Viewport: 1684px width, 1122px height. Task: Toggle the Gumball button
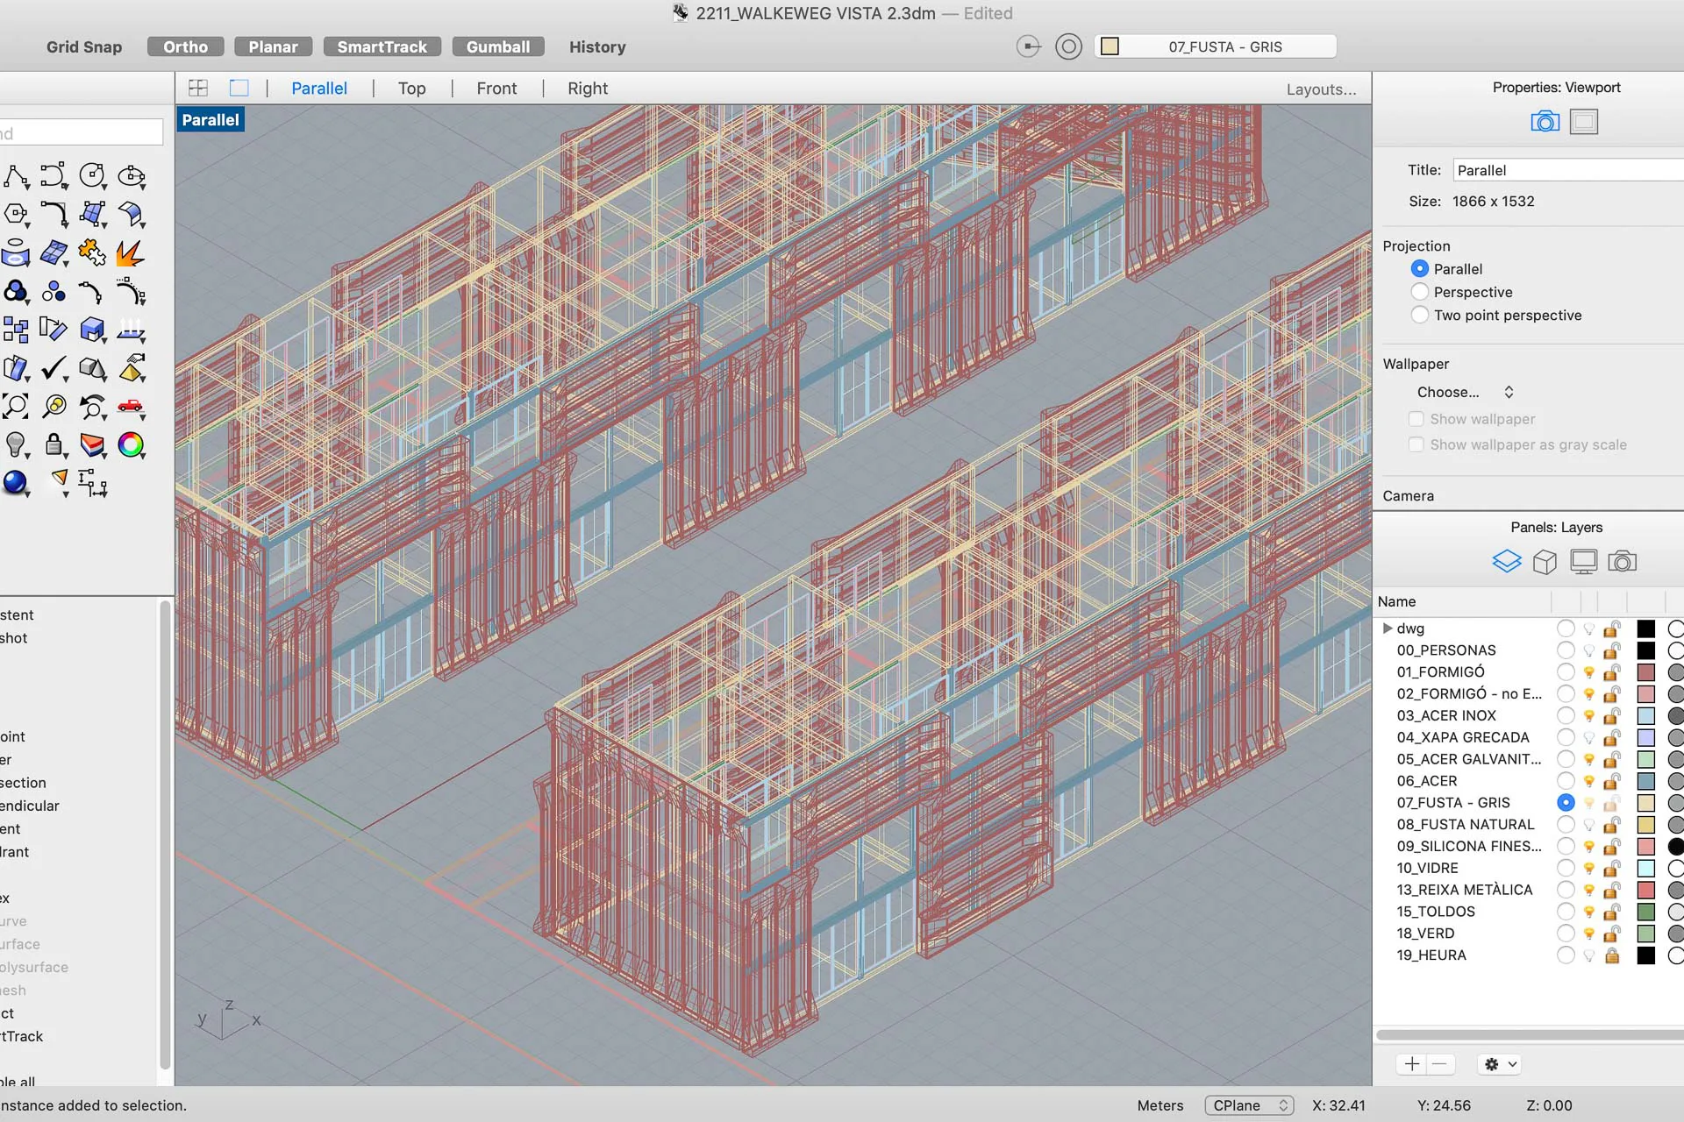(x=497, y=46)
